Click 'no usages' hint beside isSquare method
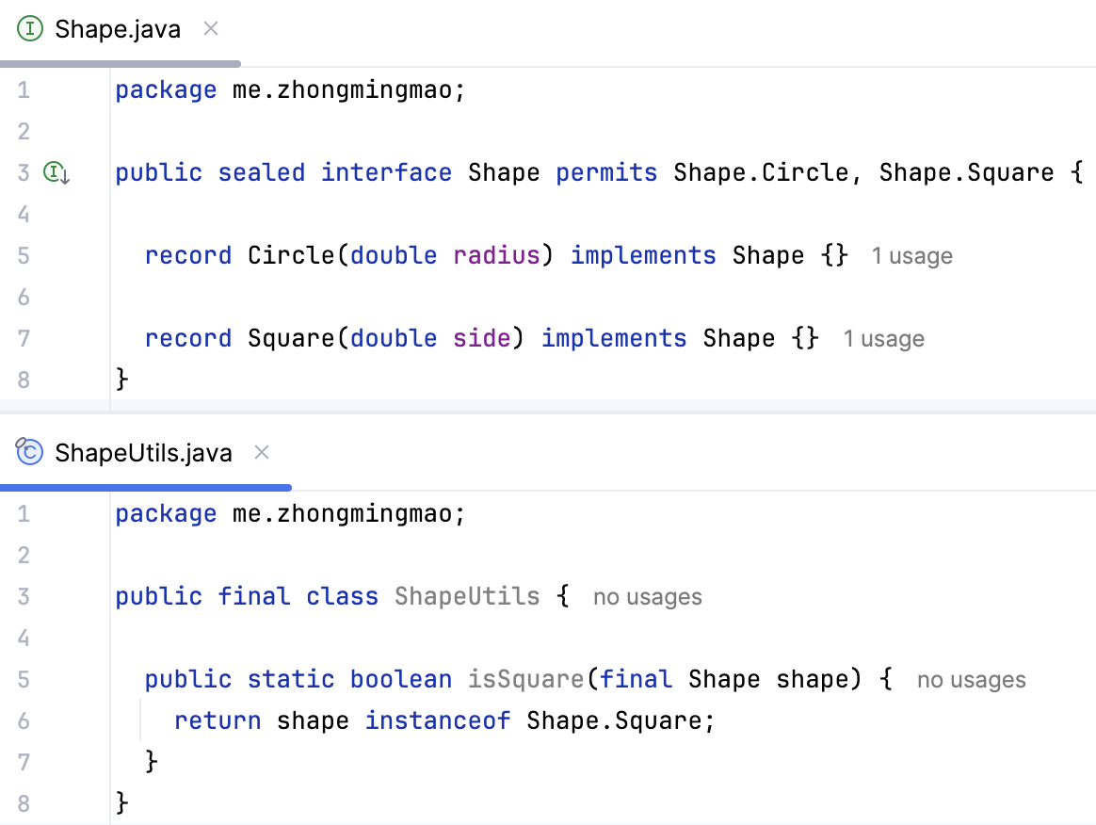The width and height of the screenshot is (1096, 825). pyautogui.click(x=971, y=680)
